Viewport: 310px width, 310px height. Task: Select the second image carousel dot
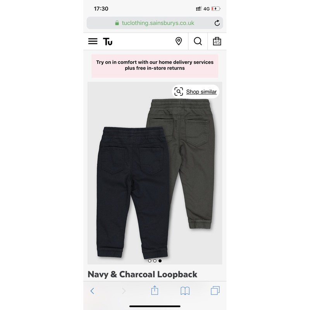click(x=155, y=261)
